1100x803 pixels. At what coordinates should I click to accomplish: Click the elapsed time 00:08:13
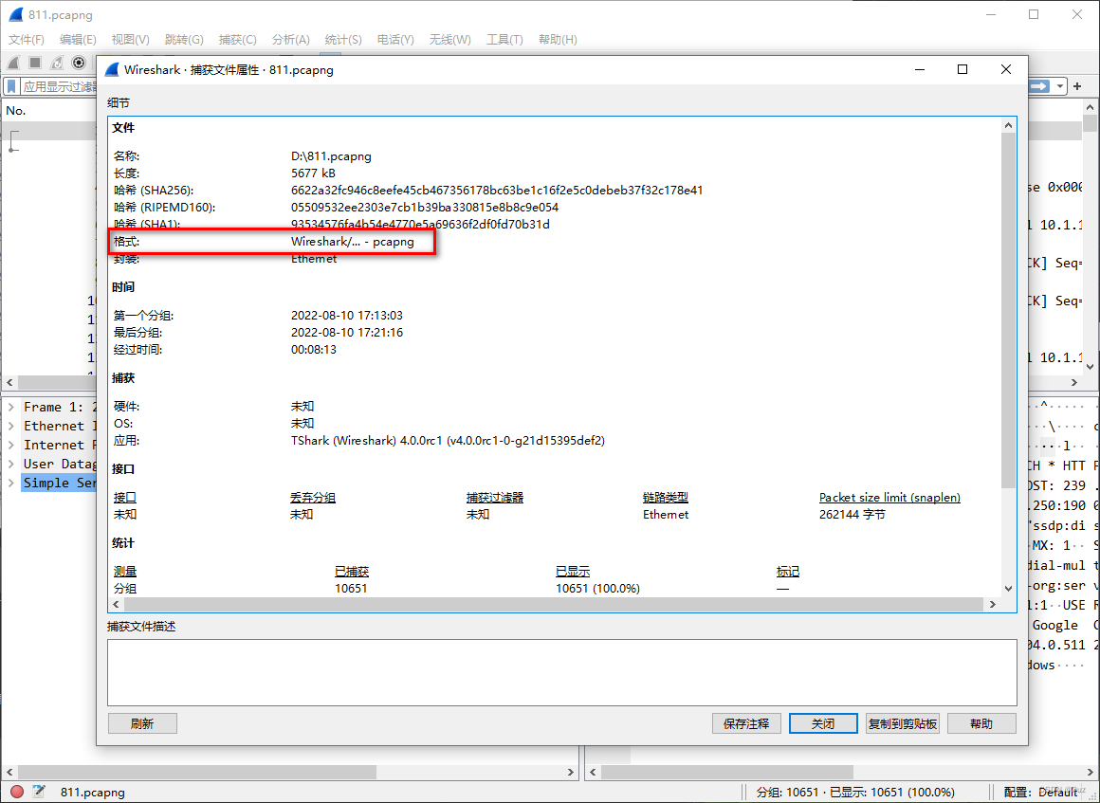(x=314, y=349)
